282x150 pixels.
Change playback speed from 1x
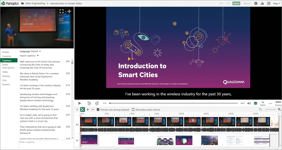(x=263, y=103)
